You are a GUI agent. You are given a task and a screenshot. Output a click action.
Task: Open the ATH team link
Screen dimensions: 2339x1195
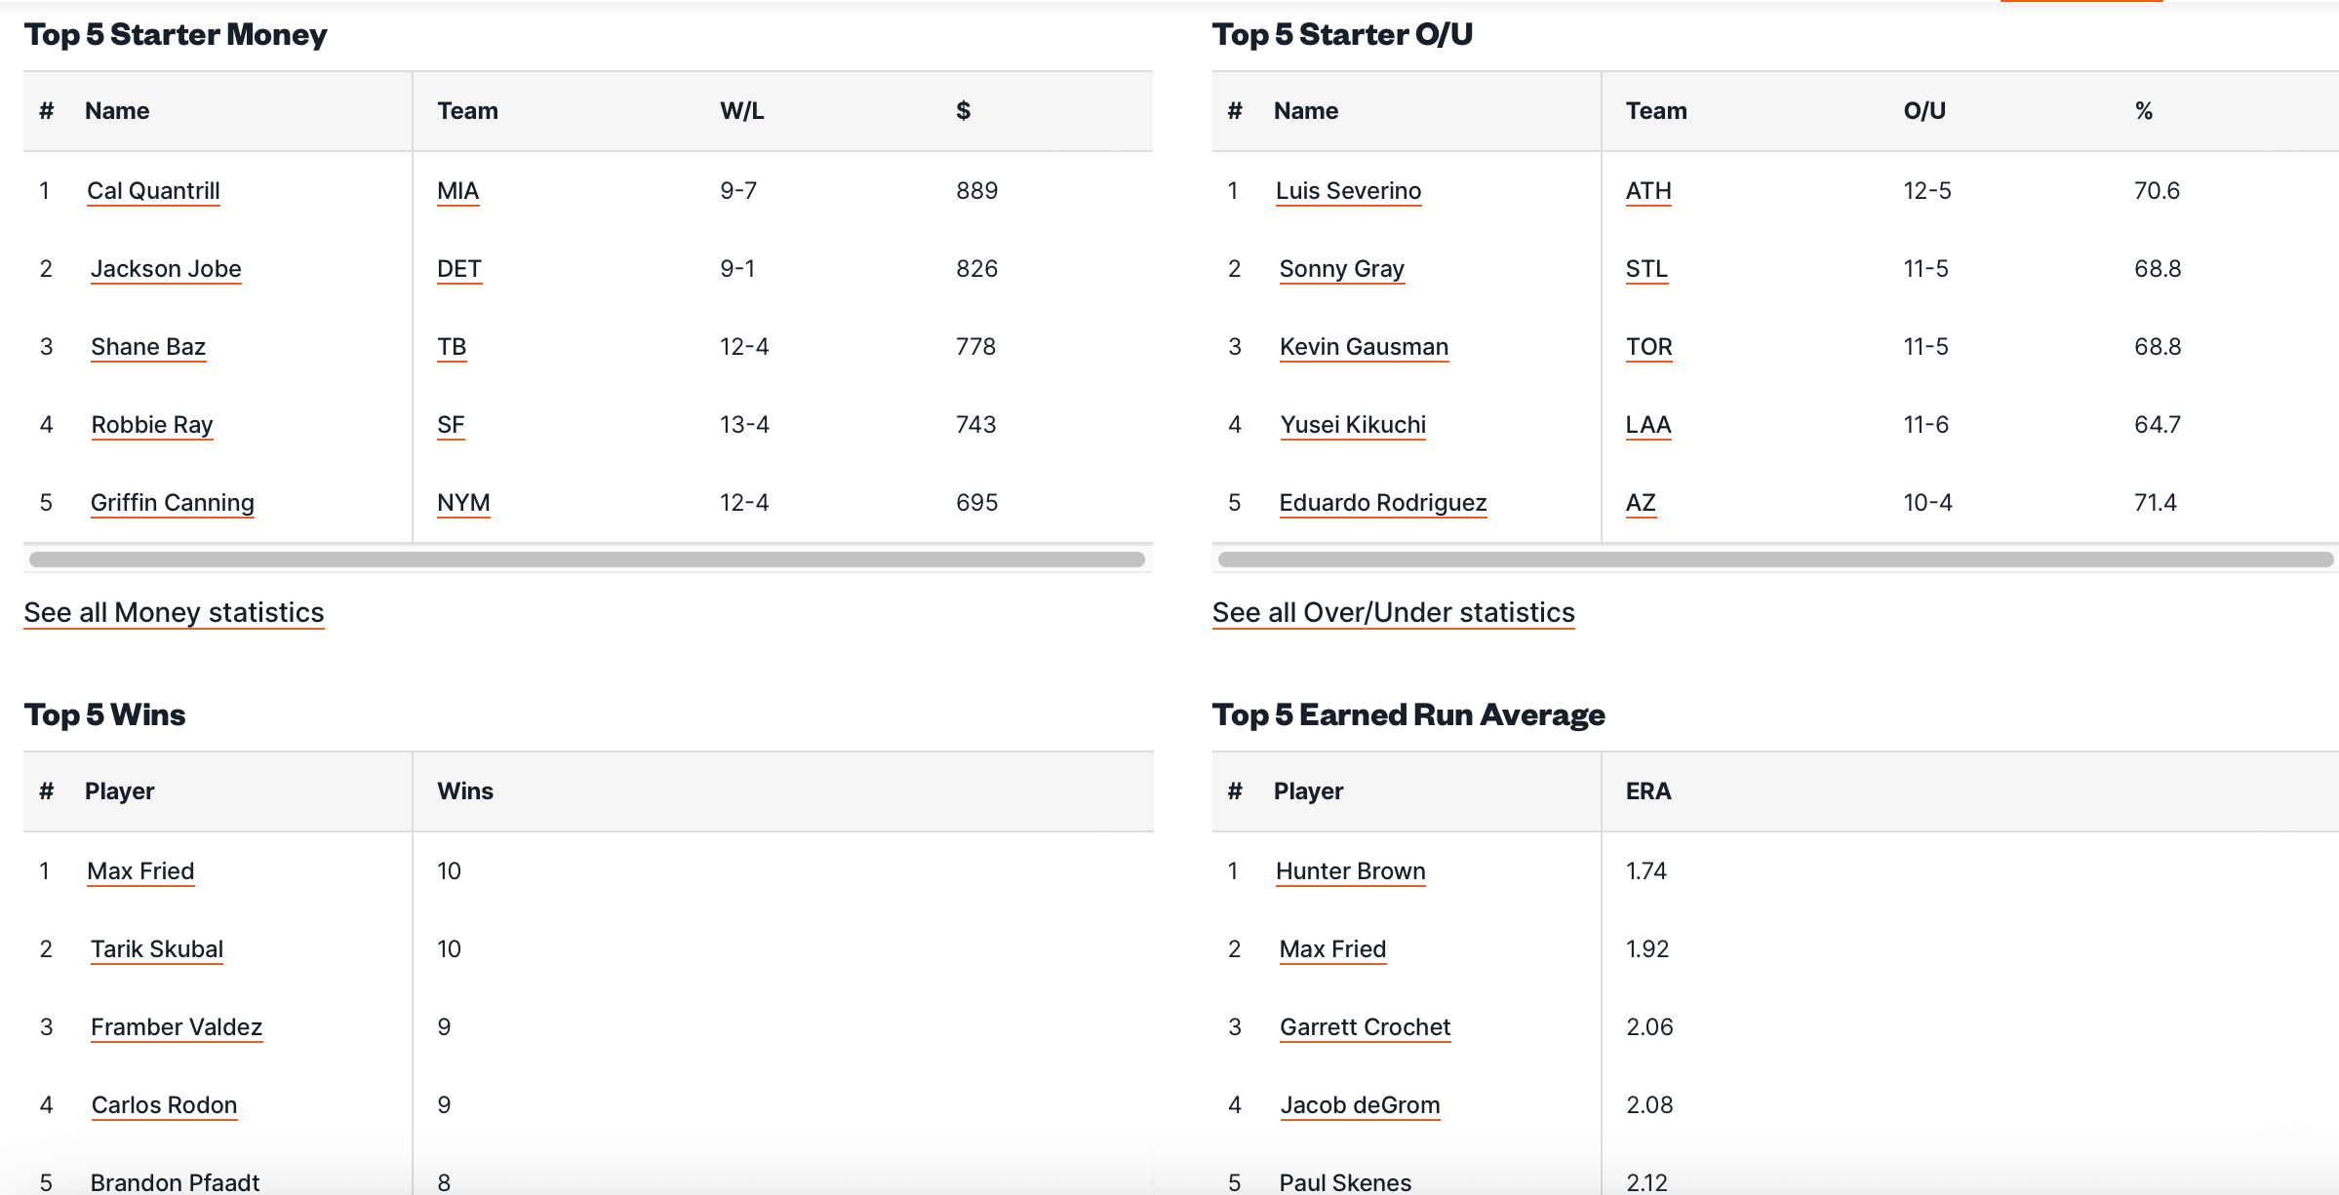(x=1647, y=191)
